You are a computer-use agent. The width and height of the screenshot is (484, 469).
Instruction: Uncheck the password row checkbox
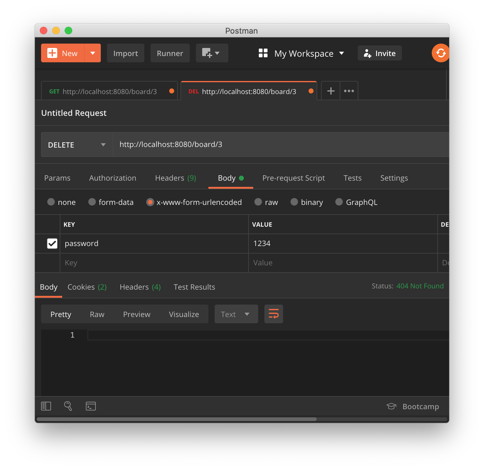[52, 244]
